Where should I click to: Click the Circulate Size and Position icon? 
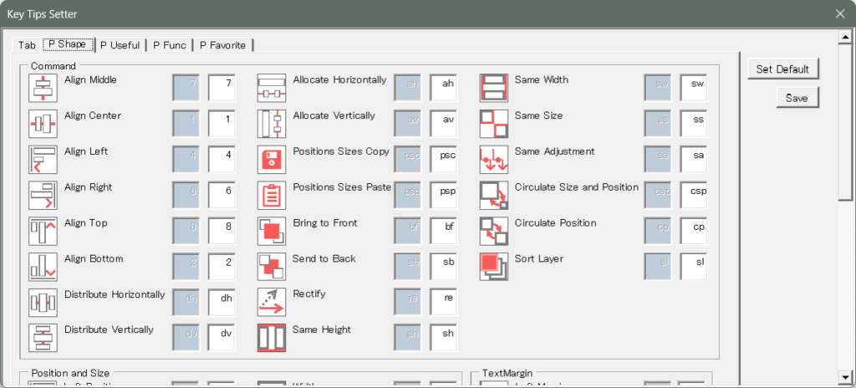(x=493, y=195)
